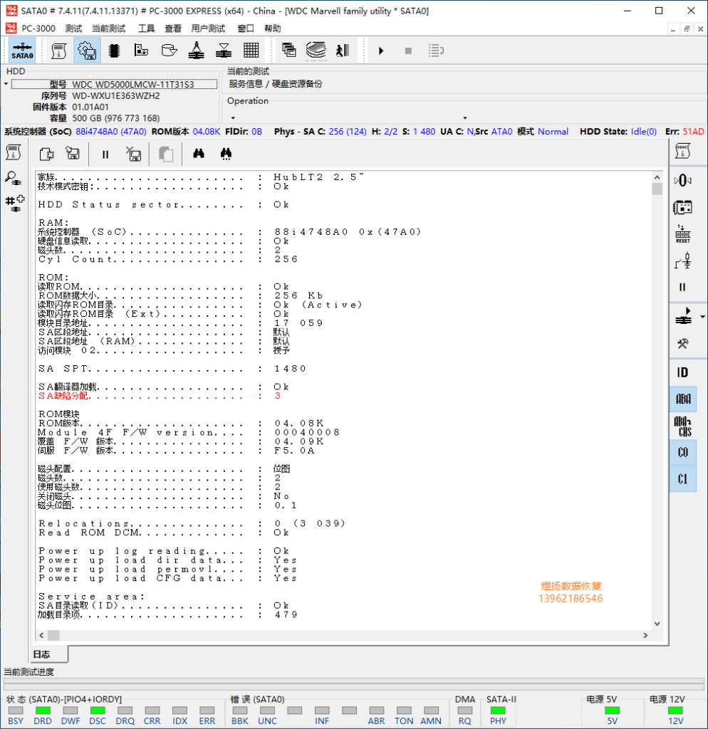The width and height of the screenshot is (708, 729).
Task: Click log scrollbar up arrow
Action: tap(657, 177)
